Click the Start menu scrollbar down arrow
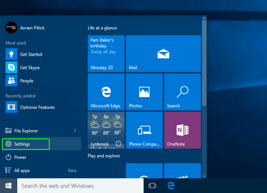Image resolution: width=267 pixels, height=193 pixels. (204, 176)
